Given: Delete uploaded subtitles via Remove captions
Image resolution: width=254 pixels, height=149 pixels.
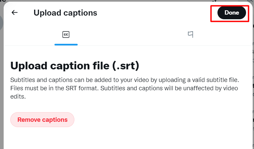Looking at the screenshot, I should 42,120.
